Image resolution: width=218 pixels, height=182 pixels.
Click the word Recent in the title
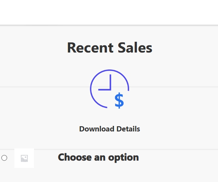[90, 48]
